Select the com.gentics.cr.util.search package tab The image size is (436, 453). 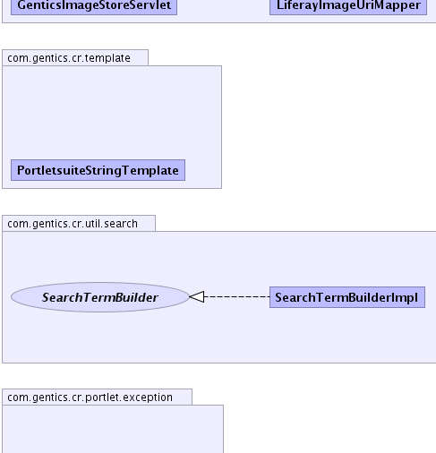pyautogui.click(x=79, y=223)
